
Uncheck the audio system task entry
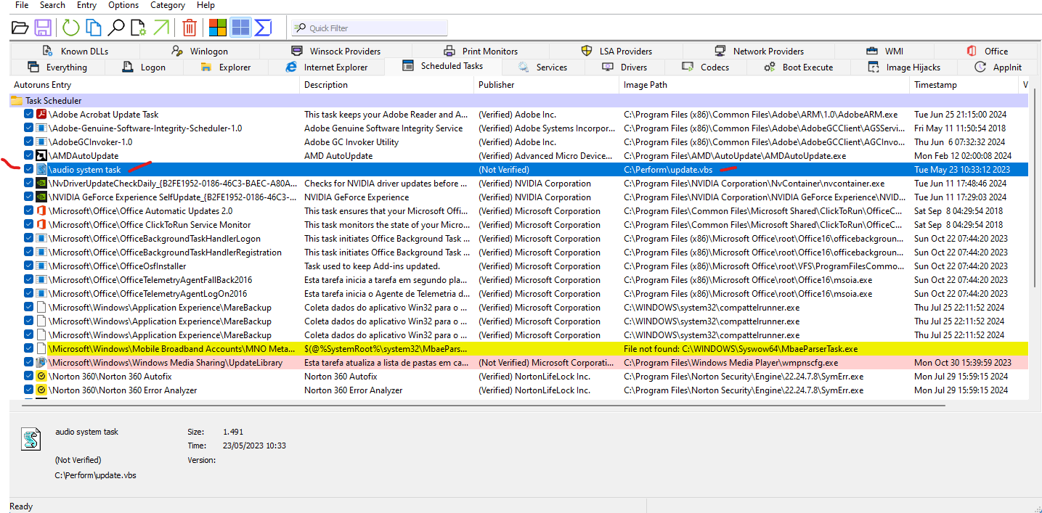[x=28, y=170]
